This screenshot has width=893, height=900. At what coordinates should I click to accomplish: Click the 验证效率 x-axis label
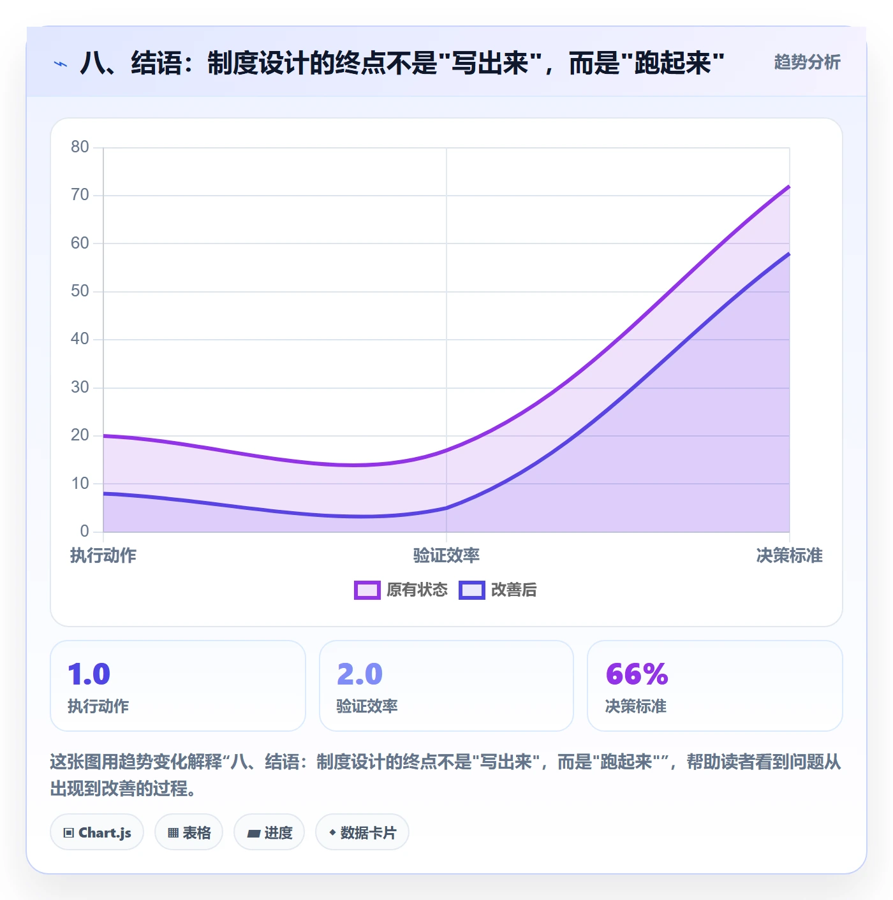(x=447, y=556)
